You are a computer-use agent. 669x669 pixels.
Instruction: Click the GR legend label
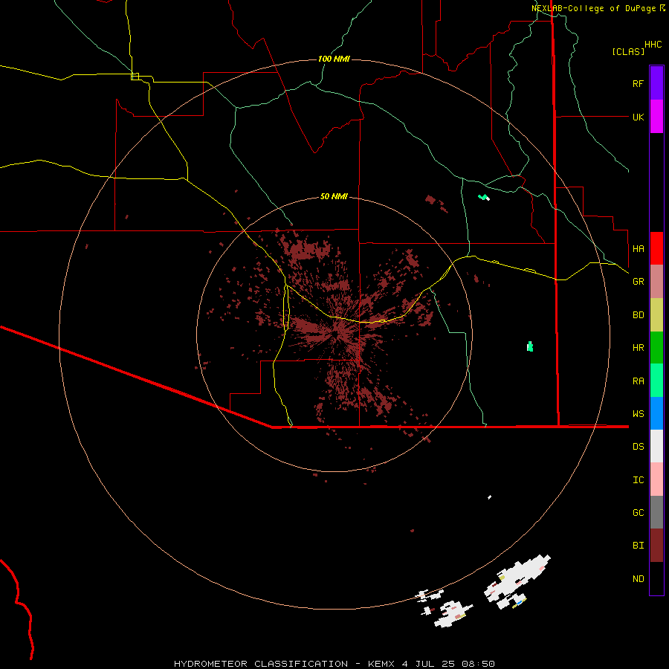pos(638,282)
